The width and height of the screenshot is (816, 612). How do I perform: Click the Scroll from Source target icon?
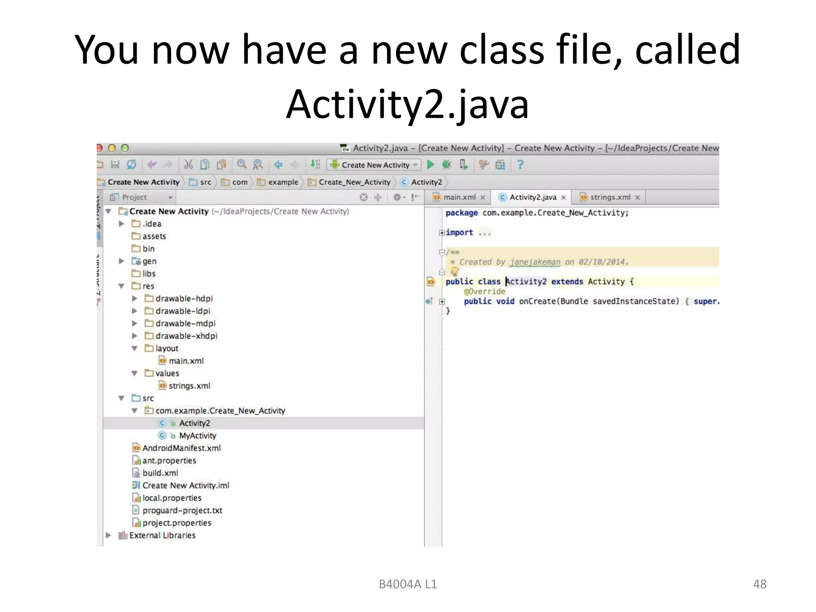[363, 197]
